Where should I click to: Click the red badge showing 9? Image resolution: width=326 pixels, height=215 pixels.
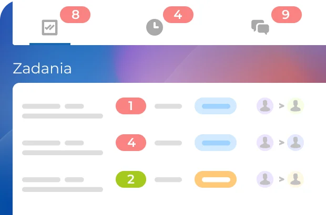coord(286,15)
